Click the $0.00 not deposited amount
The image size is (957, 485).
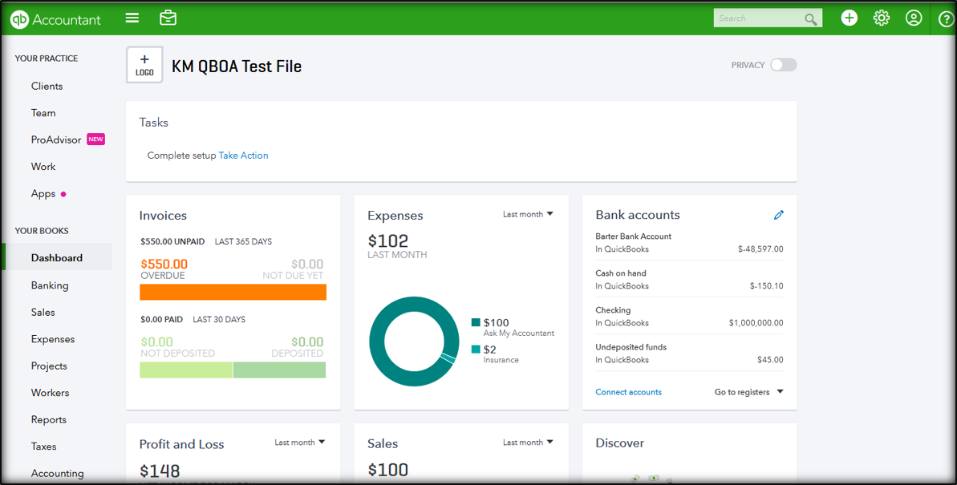(x=157, y=342)
